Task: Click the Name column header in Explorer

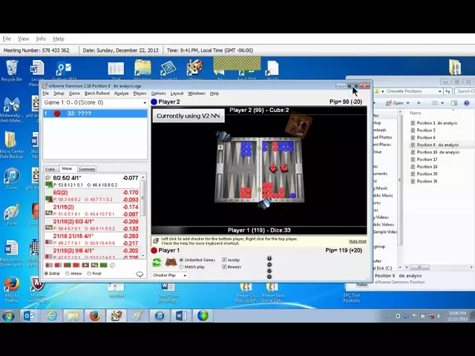Action: [x=416, y=113]
